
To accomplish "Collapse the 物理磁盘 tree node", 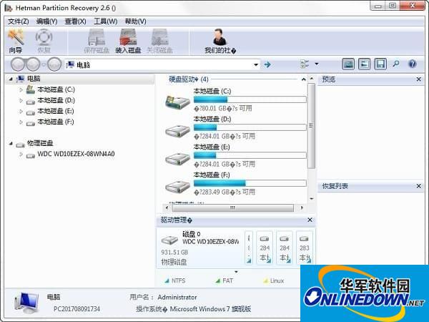I will (11, 143).
